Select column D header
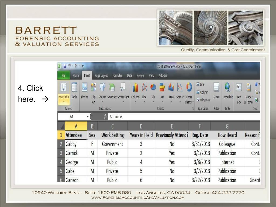The image size is (276, 207). (141, 126)
